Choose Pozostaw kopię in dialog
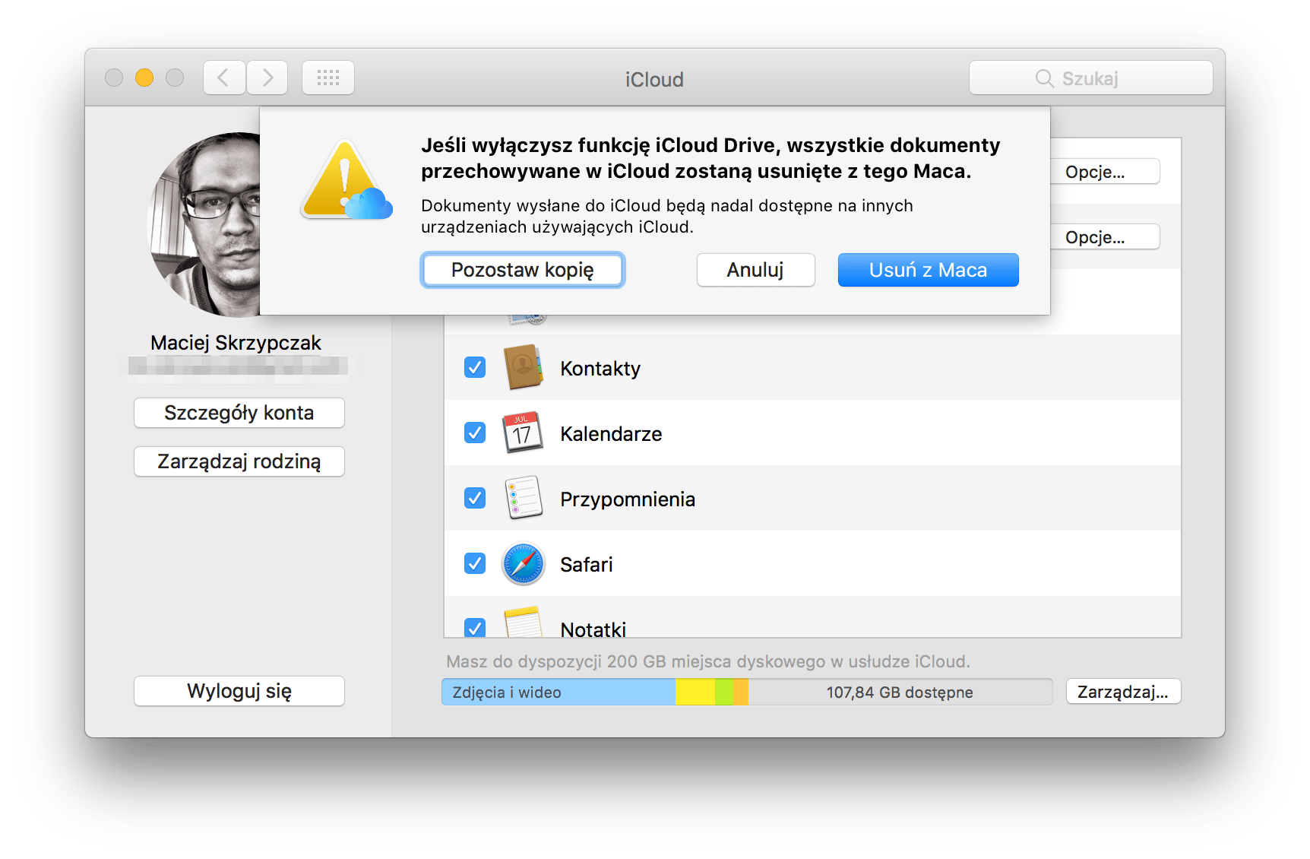This screenshot has height=859, width=1310. coord(523,270)
